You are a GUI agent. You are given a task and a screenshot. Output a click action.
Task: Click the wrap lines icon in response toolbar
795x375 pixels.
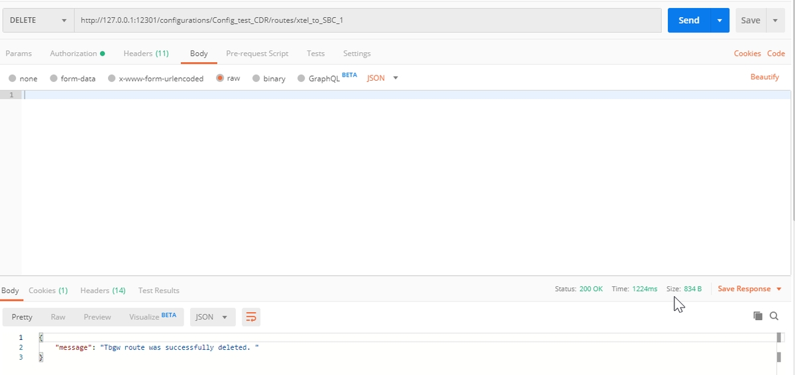[x=251, y=317]
